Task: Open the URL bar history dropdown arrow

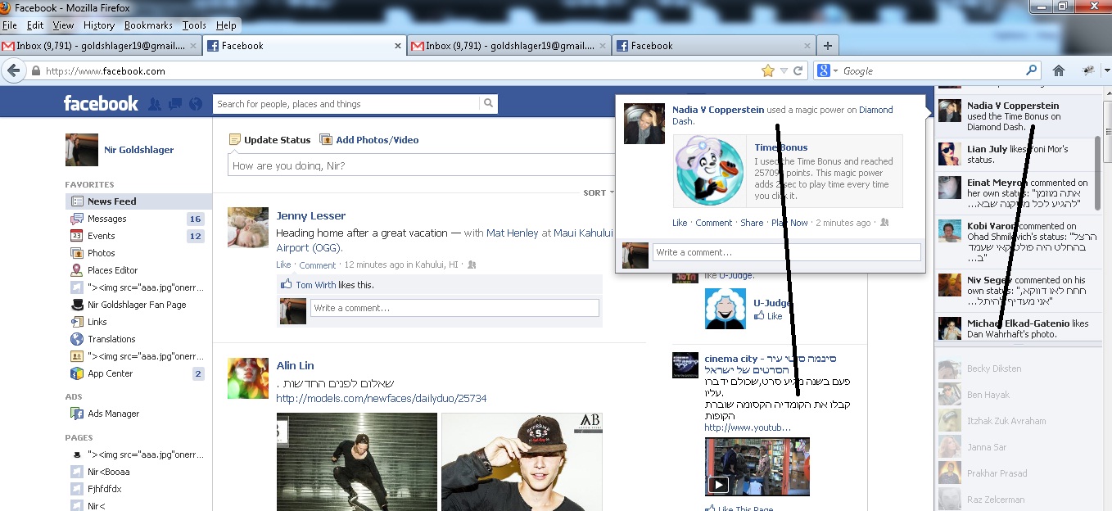Action: 783,71
